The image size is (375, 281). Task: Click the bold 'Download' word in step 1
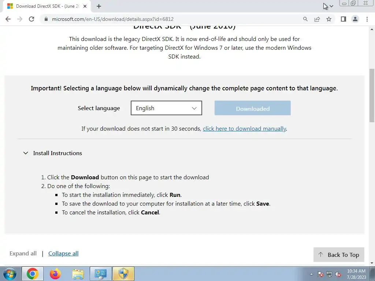click(85, 177)
